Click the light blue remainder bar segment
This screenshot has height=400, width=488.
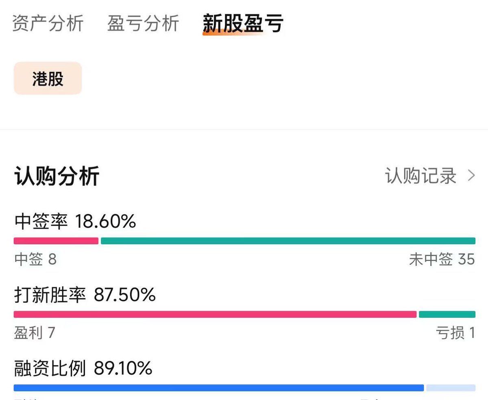pyautogui.click(x=451, y=388)
